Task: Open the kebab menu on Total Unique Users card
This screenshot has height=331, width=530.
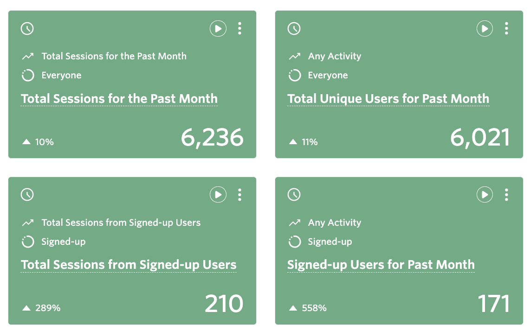Action: coord(506,28)
